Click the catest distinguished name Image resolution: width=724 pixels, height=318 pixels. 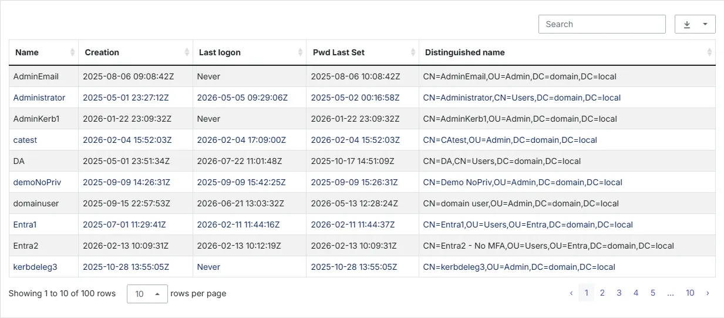pyautogui.click(x=510, y=140)
